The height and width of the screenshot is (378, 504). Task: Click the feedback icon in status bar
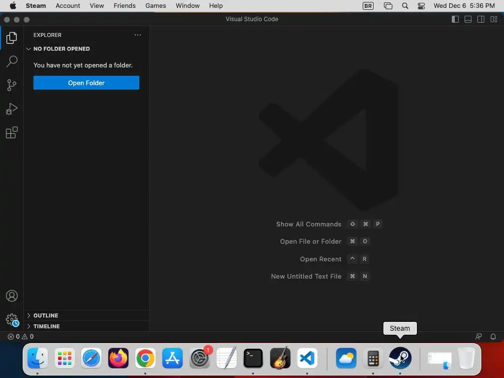coord(478,337)
